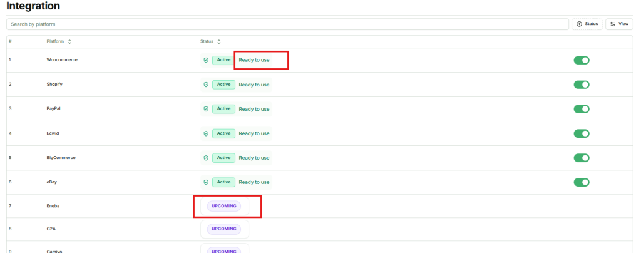641x253 pixels.
Task: Switch off the eBay integration
Action: pyautogui.click(x=582, y=182)
